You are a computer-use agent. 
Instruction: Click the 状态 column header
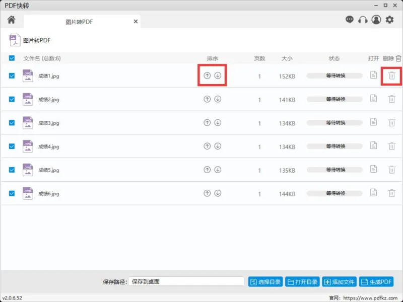point(334,58)
